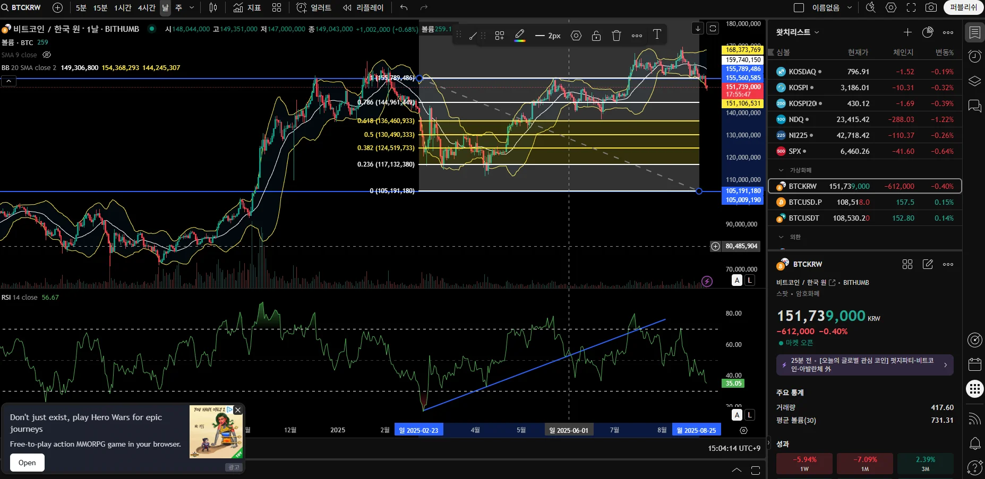Start bar replay with 리플레이
The width and height of the screenshot is (985, 479).
363,7
